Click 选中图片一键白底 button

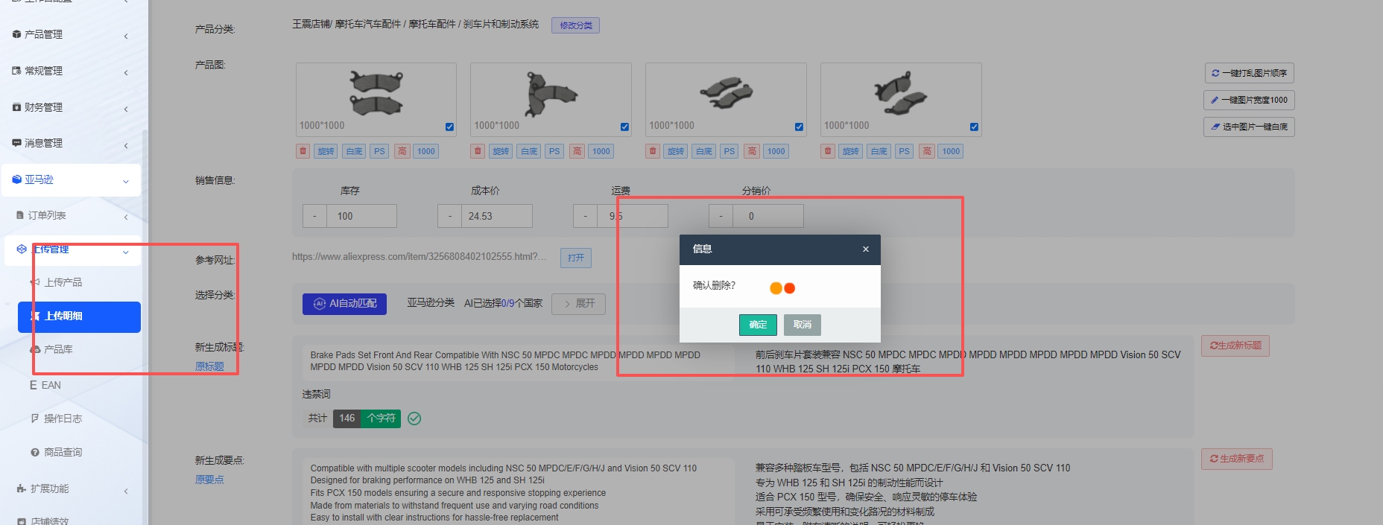[x=1249, y=127]
